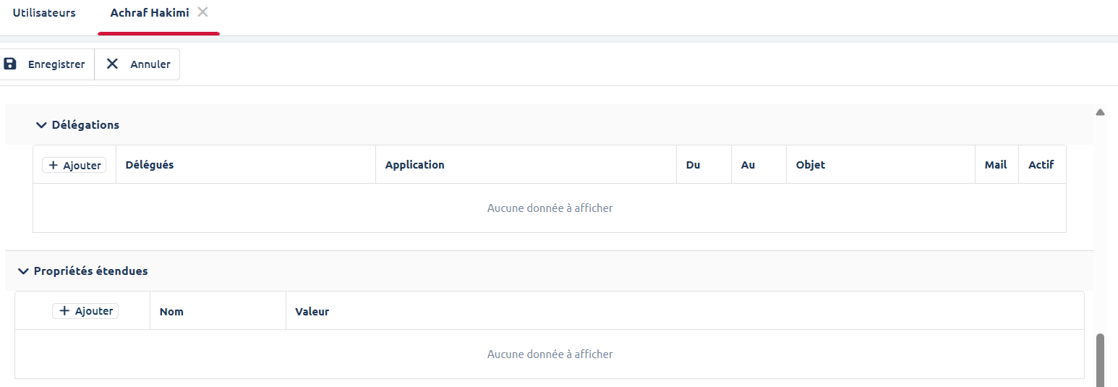Click the floppy disk save icon

coord(10,64)
